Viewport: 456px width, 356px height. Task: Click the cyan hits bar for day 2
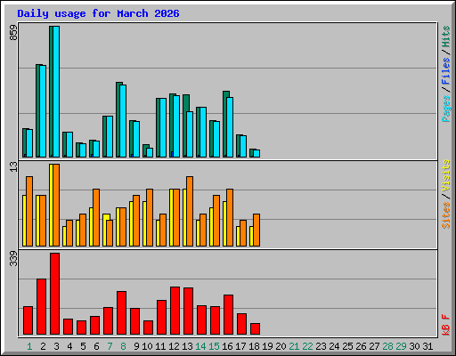(x=43, y=111)
